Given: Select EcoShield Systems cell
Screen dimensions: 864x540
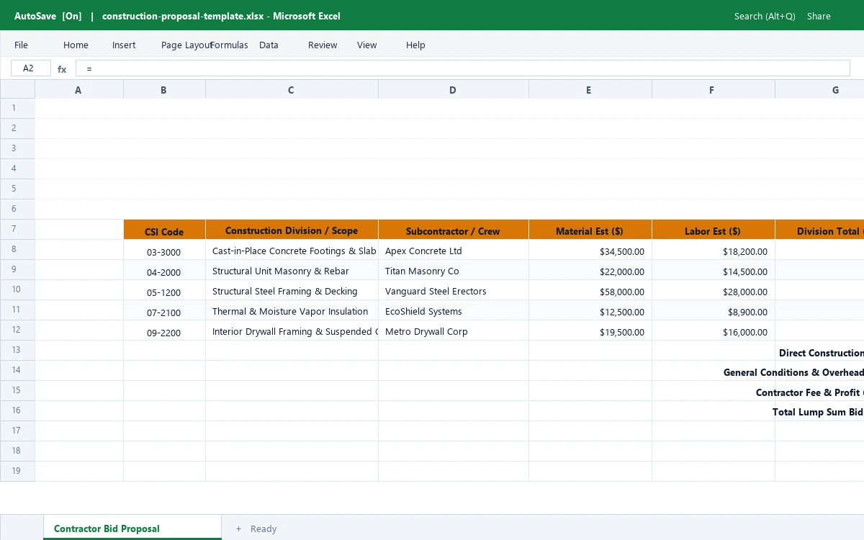Looking at the screenshot, I should pos(454,310).
